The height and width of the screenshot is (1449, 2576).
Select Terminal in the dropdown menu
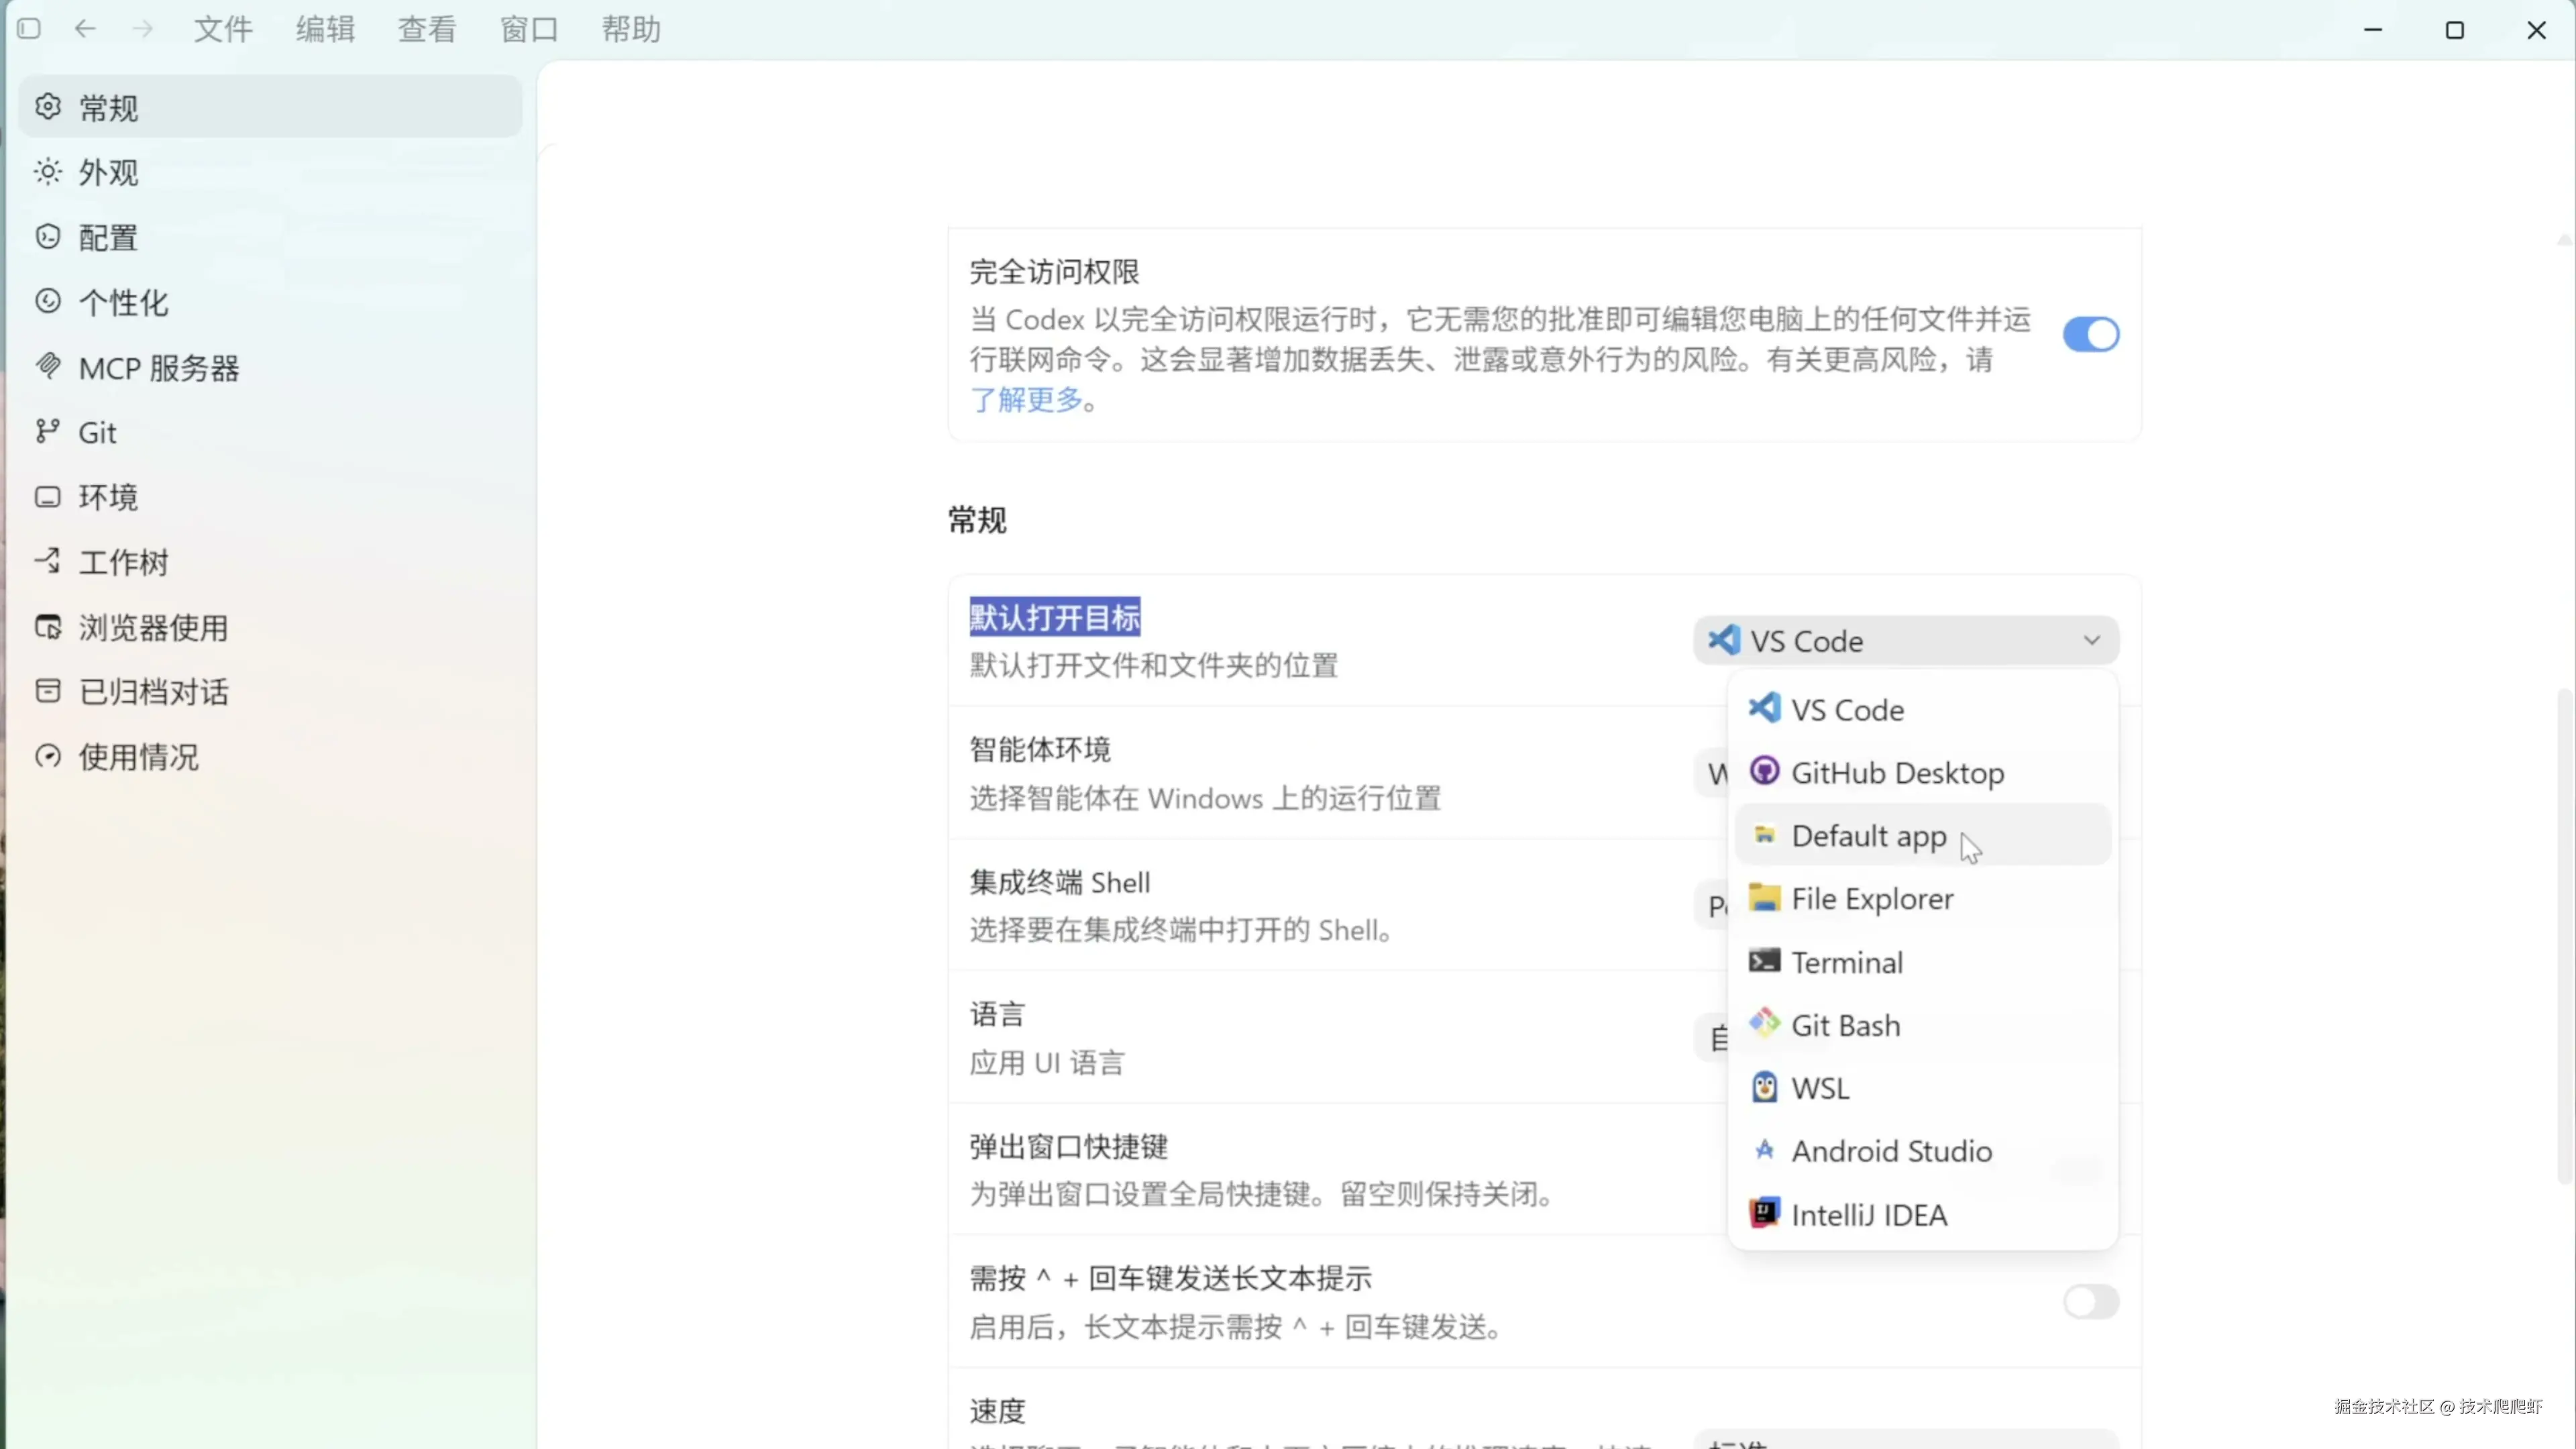coord(1846,962)
